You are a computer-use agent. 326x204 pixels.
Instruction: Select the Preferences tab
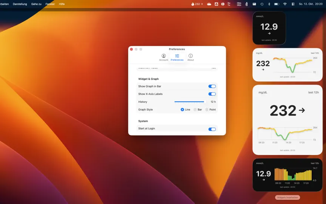pyautogui.click(x=177, y=57)
